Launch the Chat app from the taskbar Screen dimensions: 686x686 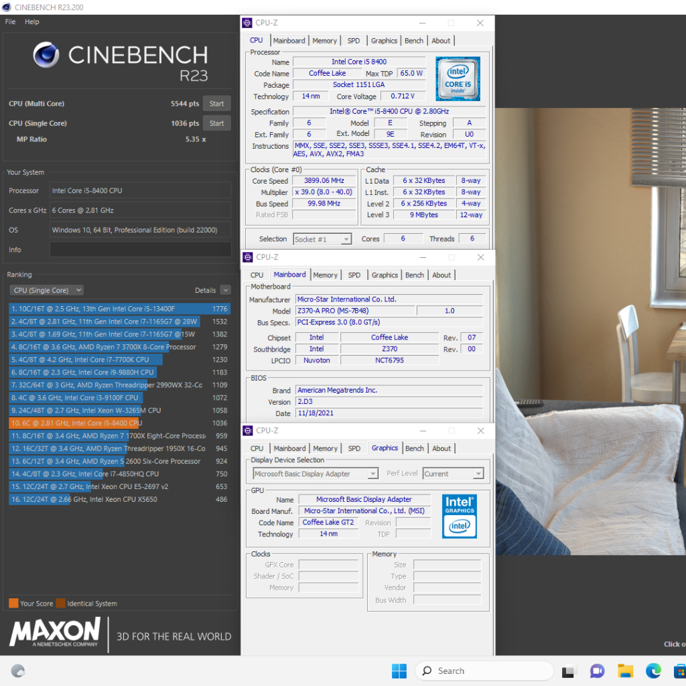(x=597, y=671)
